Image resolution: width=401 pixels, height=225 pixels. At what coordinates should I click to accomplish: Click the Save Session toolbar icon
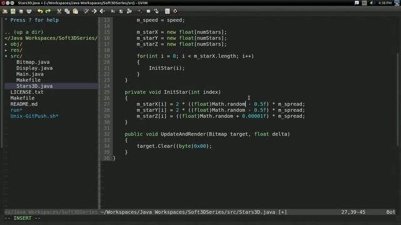[121, 11]
